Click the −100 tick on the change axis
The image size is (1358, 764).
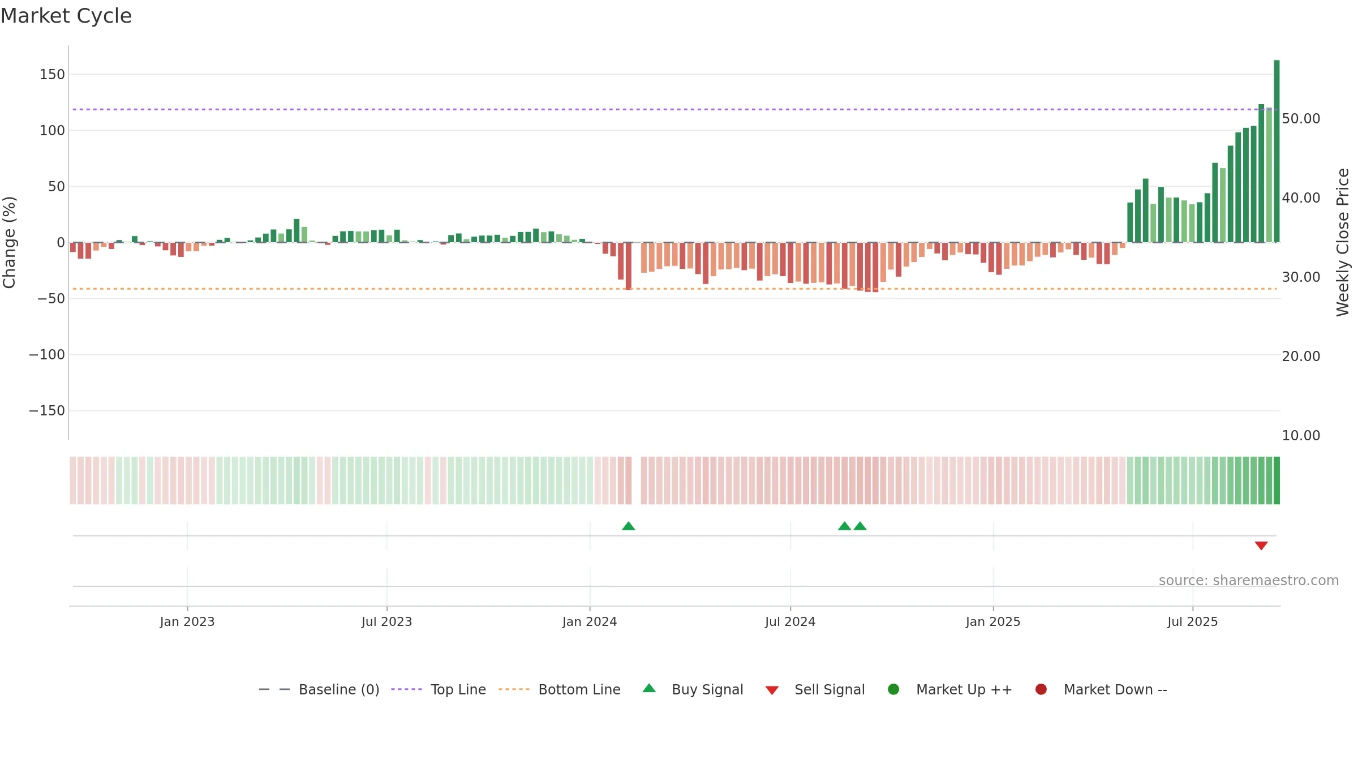point(47,355)
